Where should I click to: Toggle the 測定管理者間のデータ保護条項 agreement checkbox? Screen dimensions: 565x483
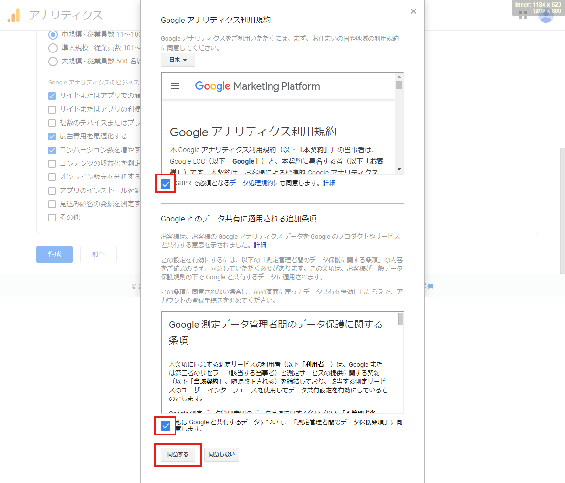point(166,426)
